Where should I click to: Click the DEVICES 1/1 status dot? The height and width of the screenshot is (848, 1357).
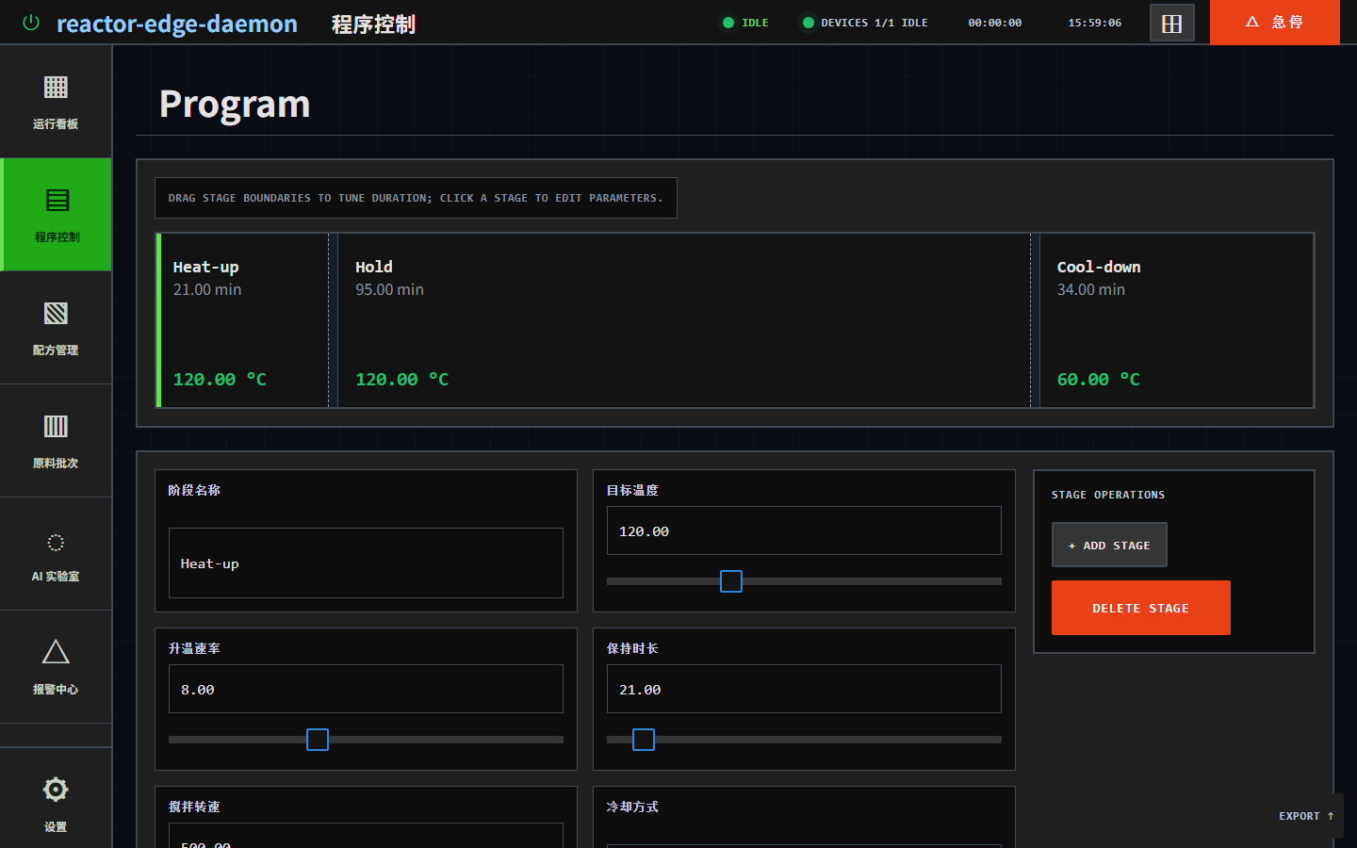(808, 23)
